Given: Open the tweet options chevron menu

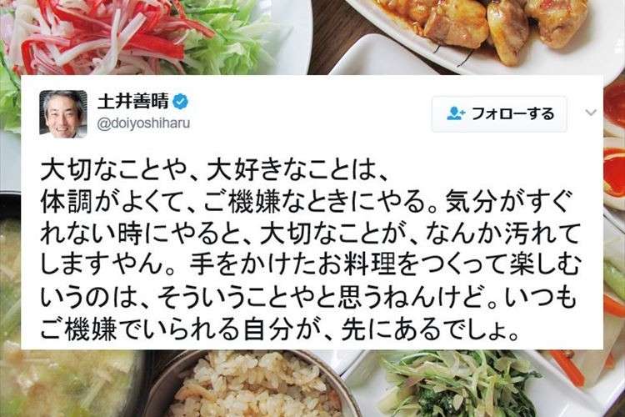Looking at the screenshot, I should tap(591, 113).
